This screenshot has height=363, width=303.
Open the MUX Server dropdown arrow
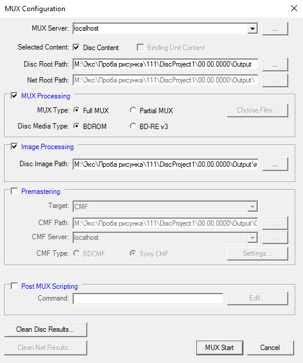(x=252, y=29)
